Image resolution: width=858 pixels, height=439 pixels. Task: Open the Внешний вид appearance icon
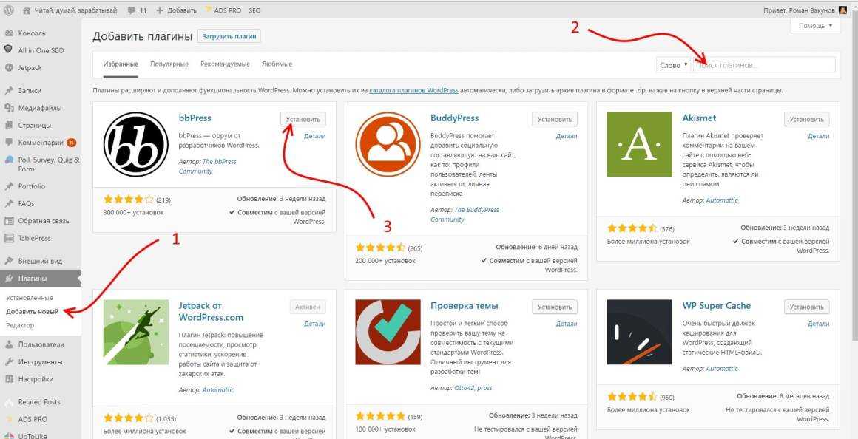(x=9, y=261)
